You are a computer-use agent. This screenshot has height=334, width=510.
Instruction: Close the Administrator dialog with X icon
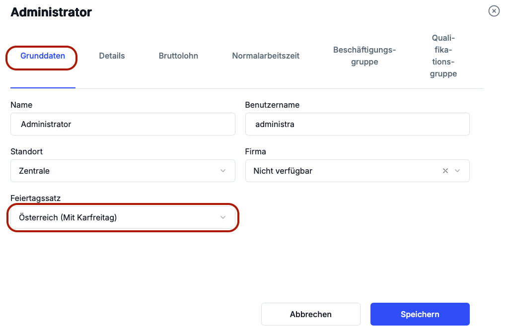point(494,11)
